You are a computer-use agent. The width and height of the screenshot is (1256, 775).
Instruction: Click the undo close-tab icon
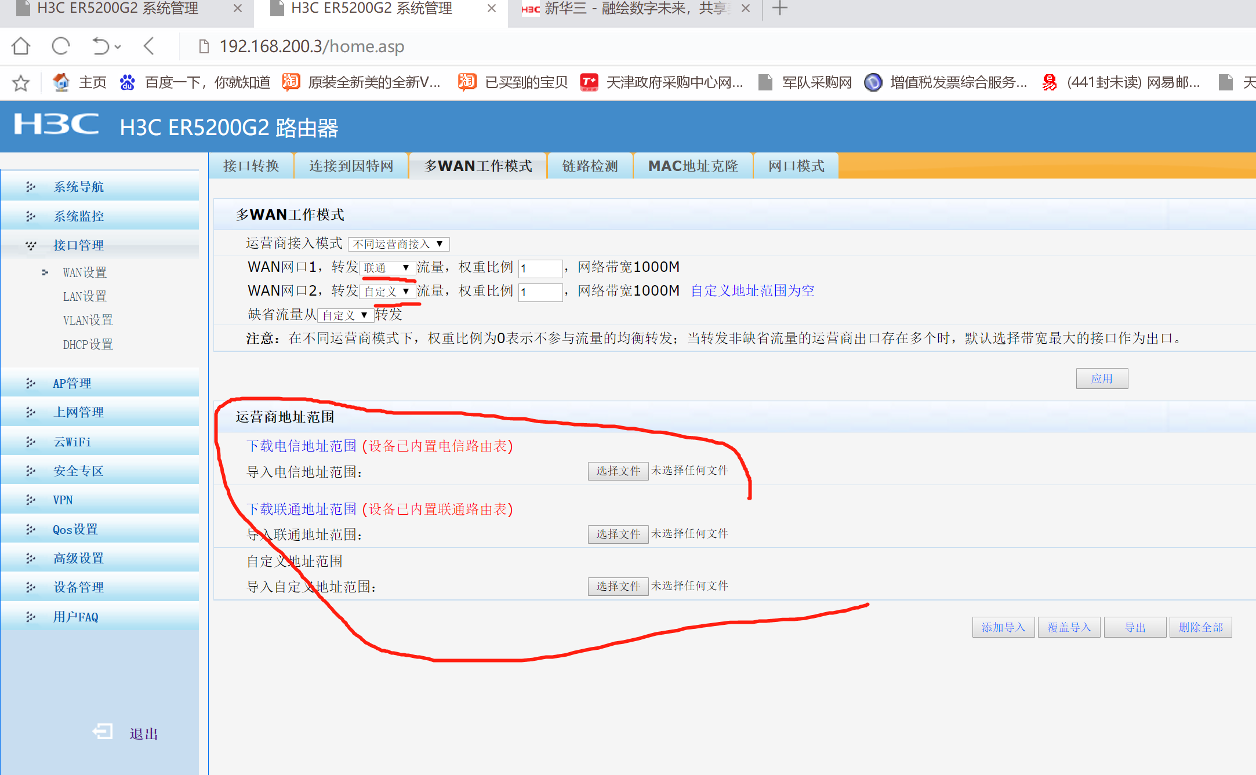click(x=101, y=46)
